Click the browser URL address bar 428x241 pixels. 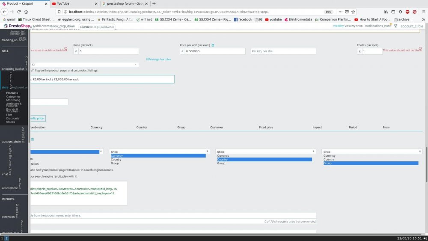(x=195, y=12)
